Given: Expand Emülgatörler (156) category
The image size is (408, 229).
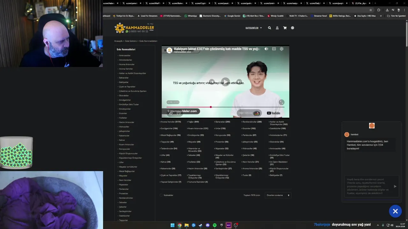Looking at the screenshot, I should [169, 128].
